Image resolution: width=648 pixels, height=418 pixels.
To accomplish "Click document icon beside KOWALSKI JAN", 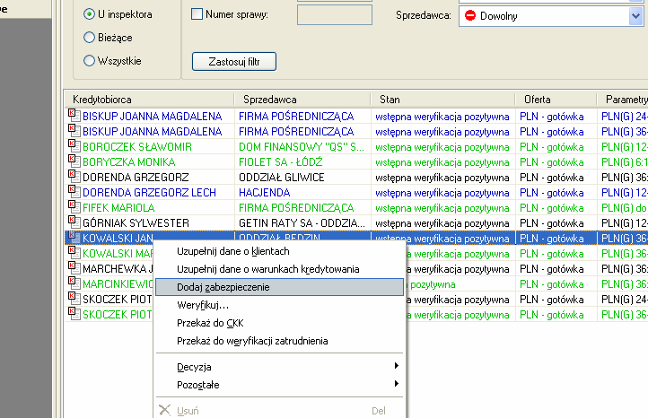I will (74, 237).
